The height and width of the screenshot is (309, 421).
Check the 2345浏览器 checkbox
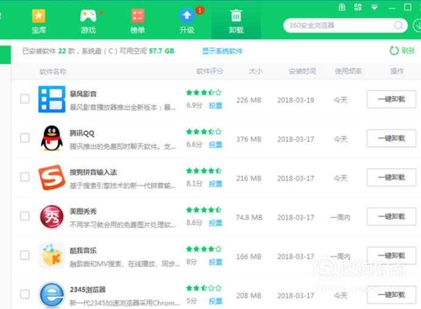pos(25,294)
